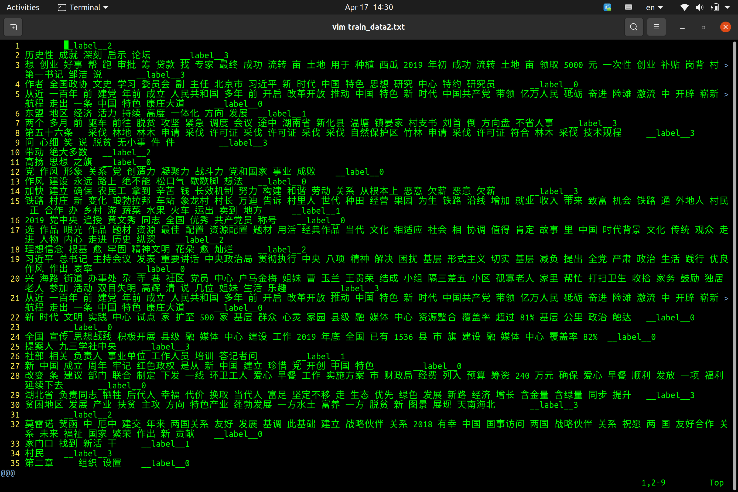Close the vim terminal window
Viewport: 738px width, 492px height.
[725, 27]
